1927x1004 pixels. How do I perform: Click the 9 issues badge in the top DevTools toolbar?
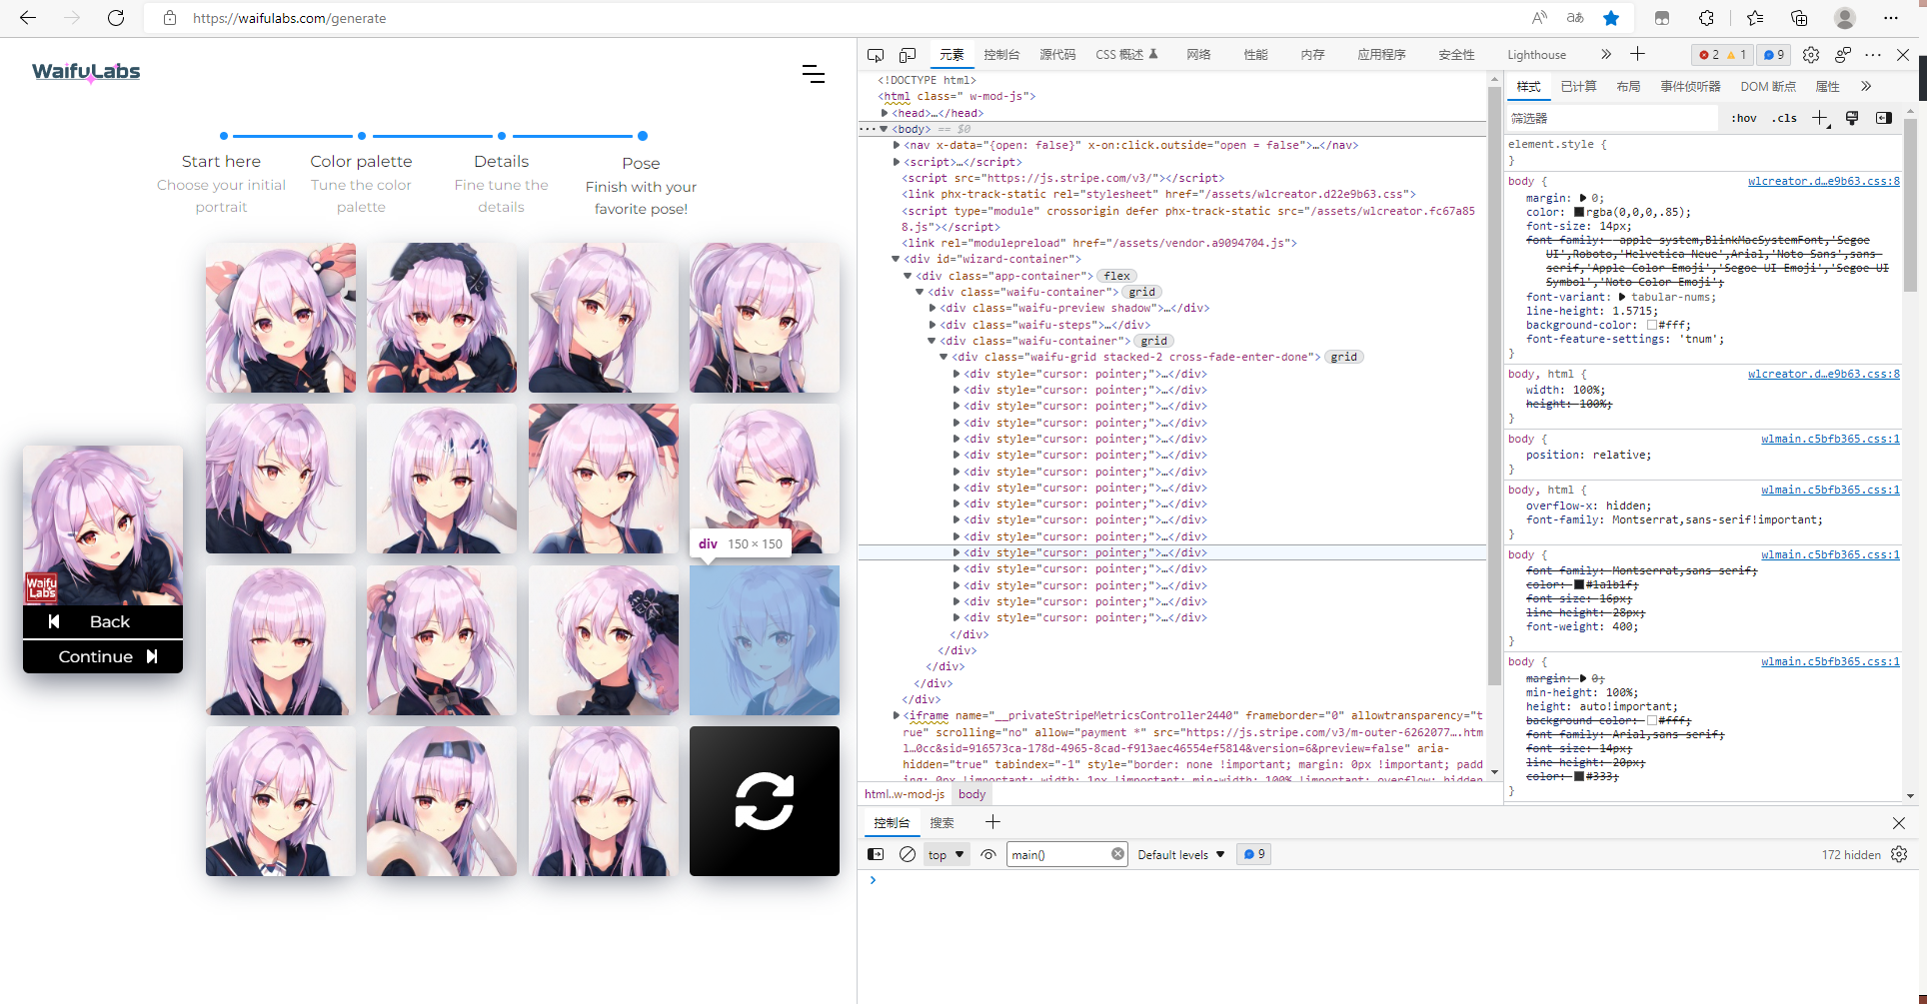coord(1774,55)
